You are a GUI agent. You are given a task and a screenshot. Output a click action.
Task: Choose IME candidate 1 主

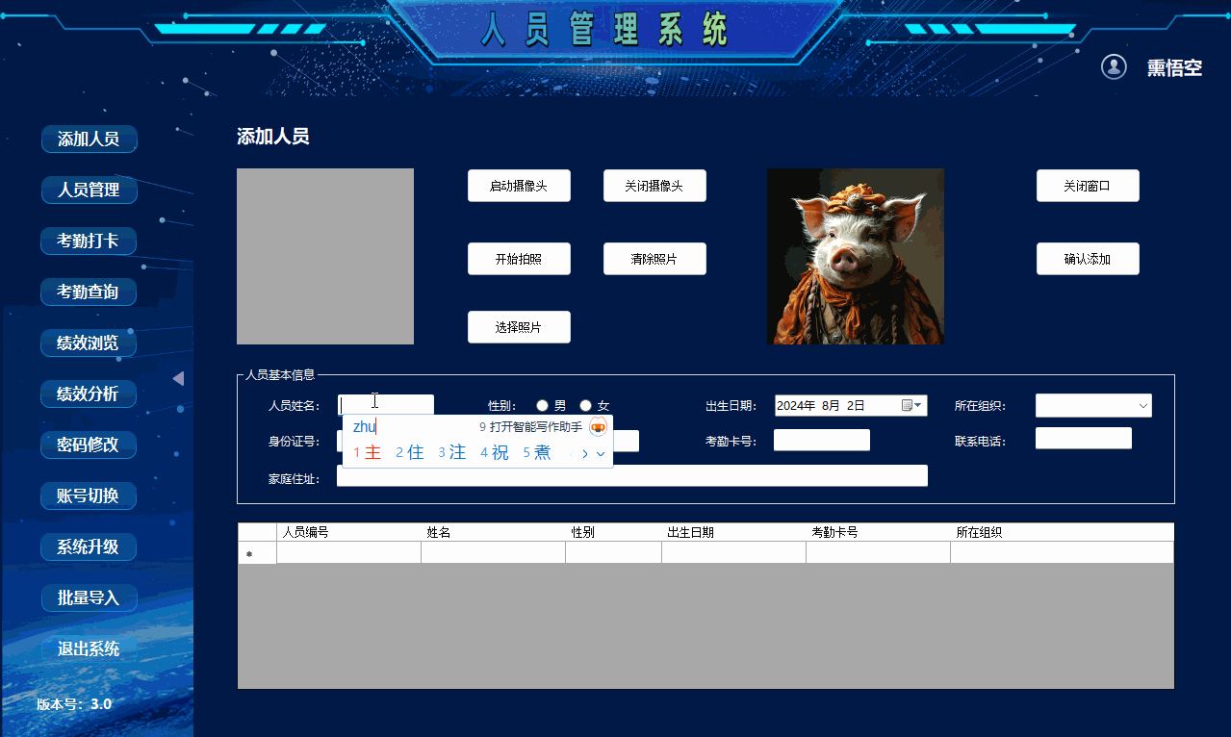(x=368, y=452)
